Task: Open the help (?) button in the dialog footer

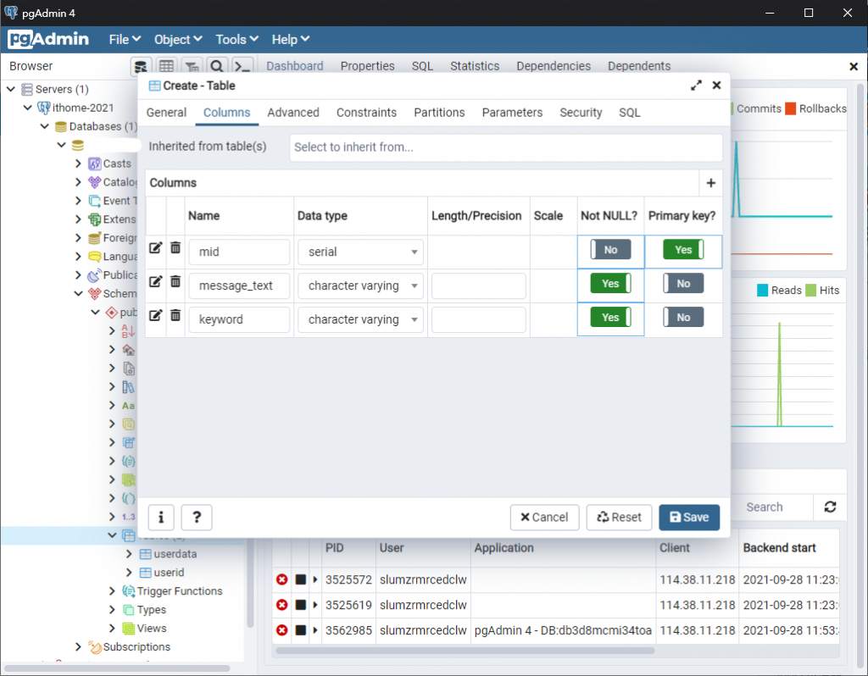Action: pyautogui.click(x=197, y=518)
